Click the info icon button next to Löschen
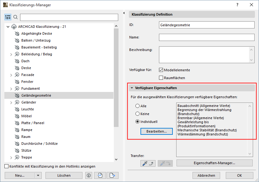 coord(89,175)
